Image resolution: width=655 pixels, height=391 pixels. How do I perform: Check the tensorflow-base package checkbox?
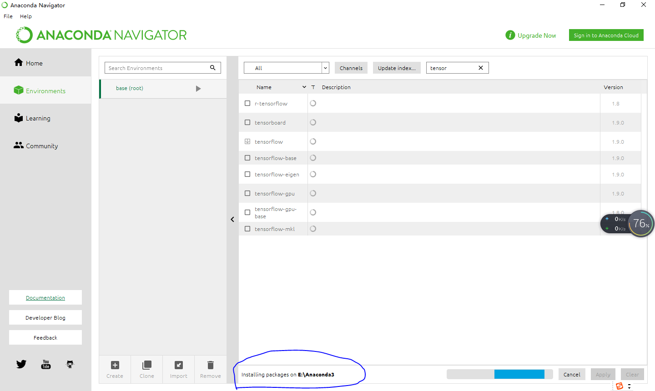[247, 158]
